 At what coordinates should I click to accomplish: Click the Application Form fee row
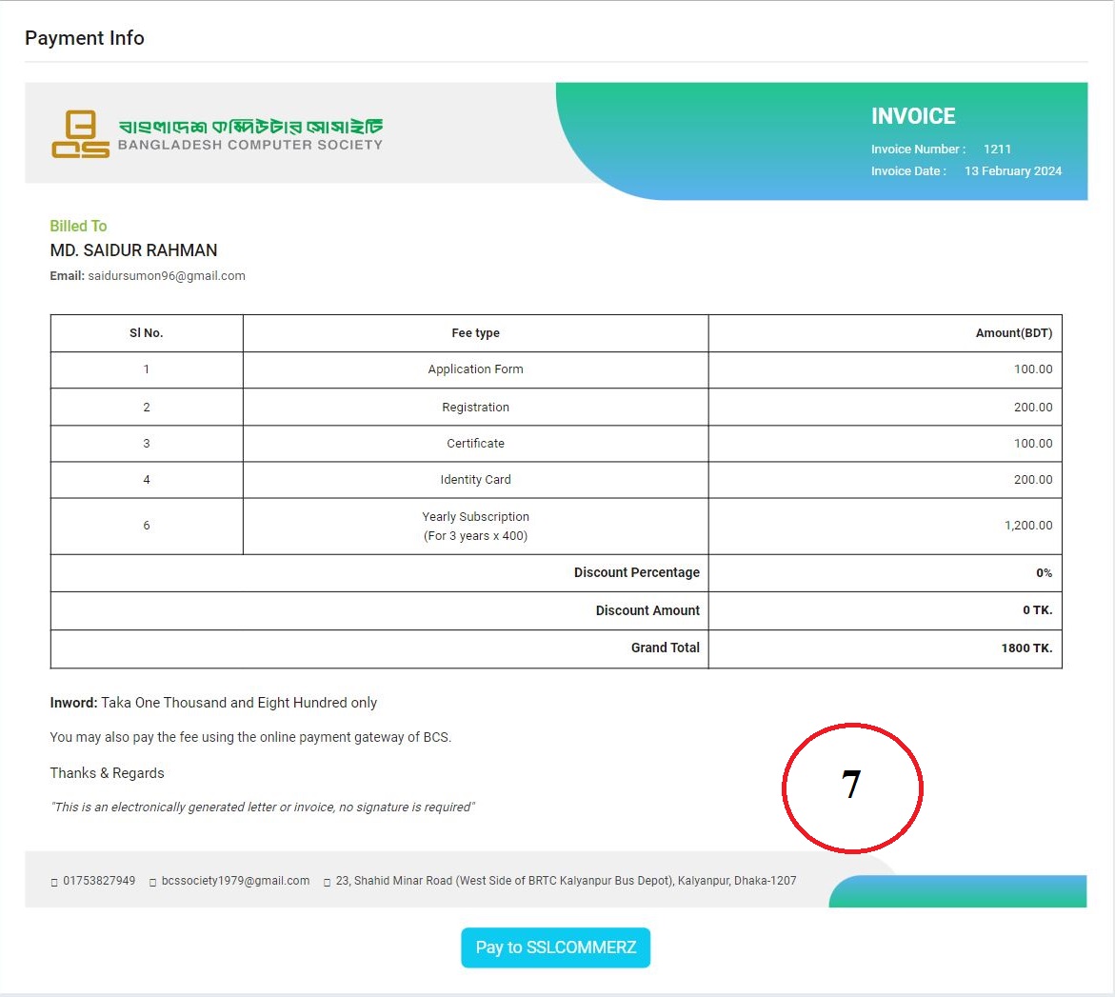point(475,369)
